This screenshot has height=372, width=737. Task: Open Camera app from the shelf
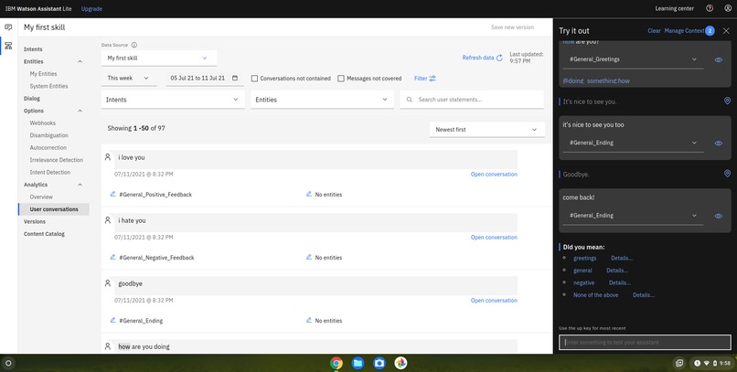379,363
